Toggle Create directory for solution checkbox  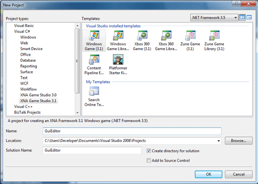click(149, 151)
